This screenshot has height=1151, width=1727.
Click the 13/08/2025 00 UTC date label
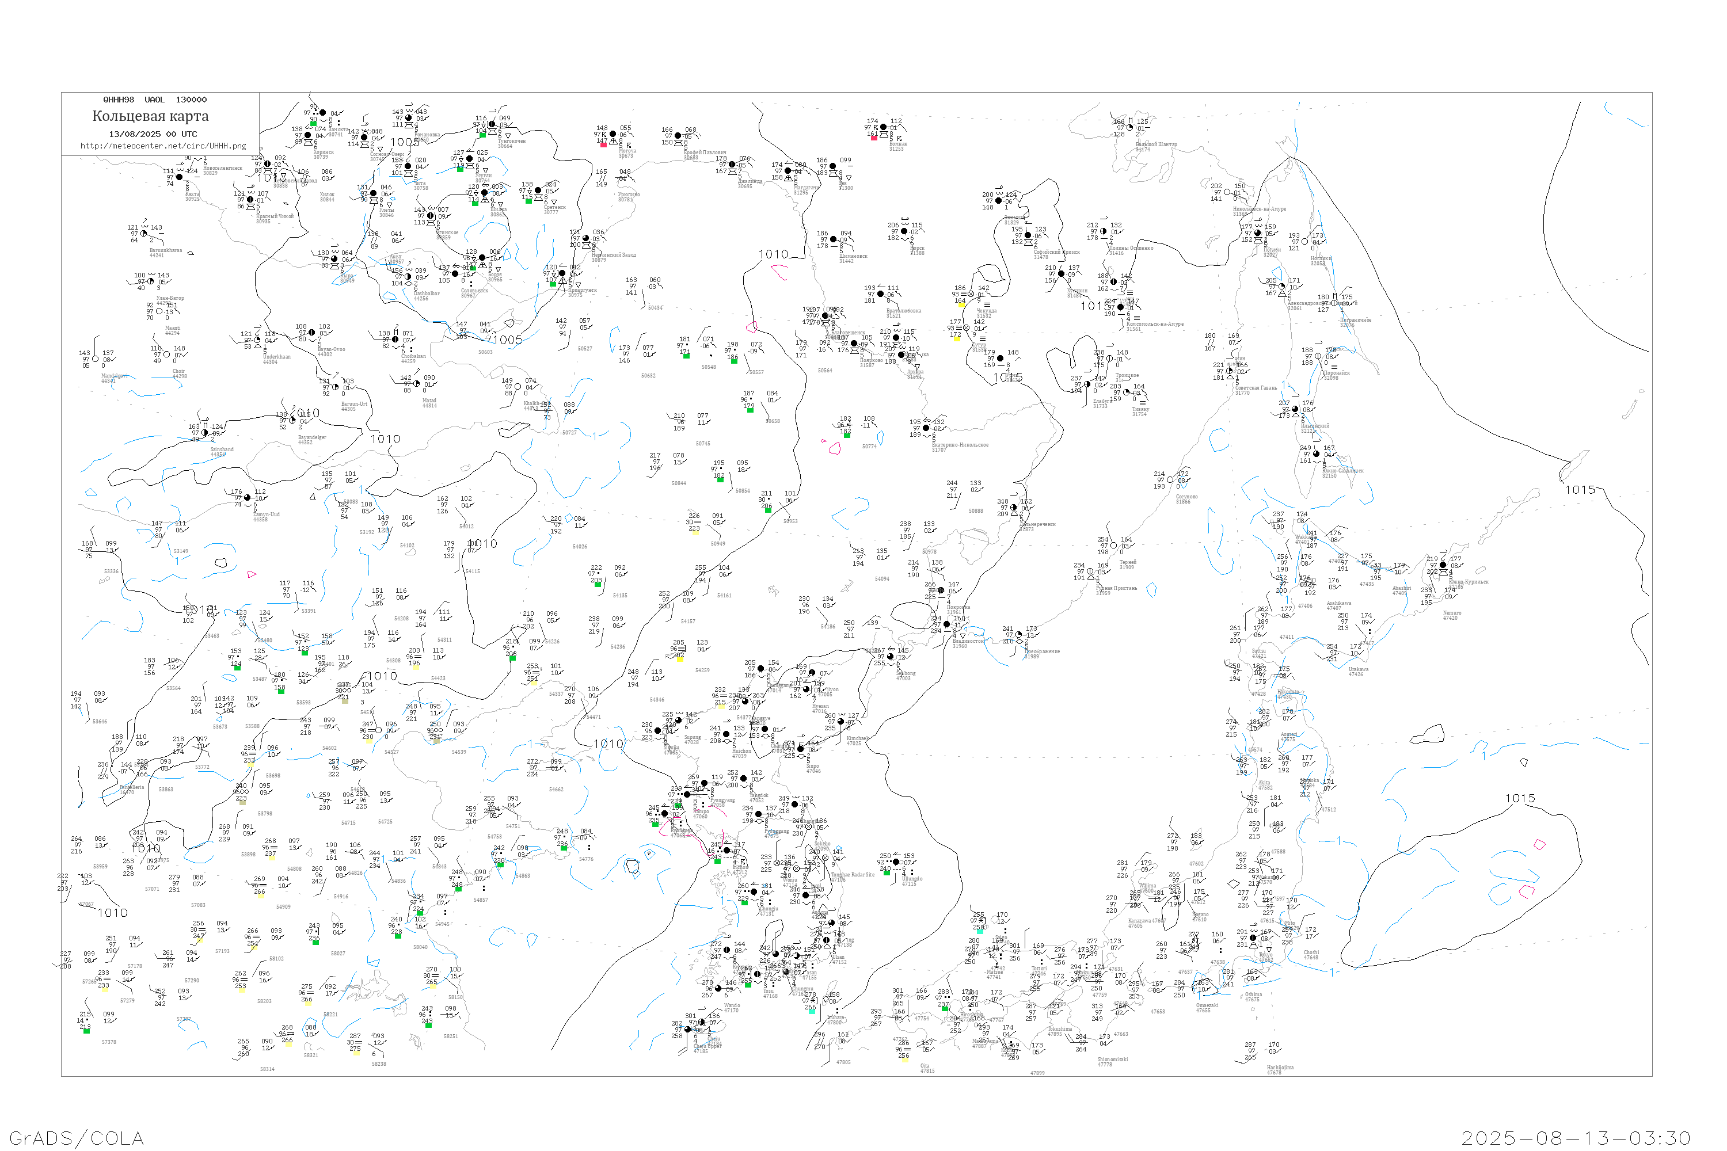153,134
